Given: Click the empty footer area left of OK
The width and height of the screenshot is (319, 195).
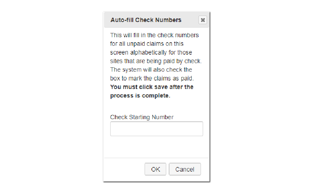Looking at the screenshot, I should 124,169.
